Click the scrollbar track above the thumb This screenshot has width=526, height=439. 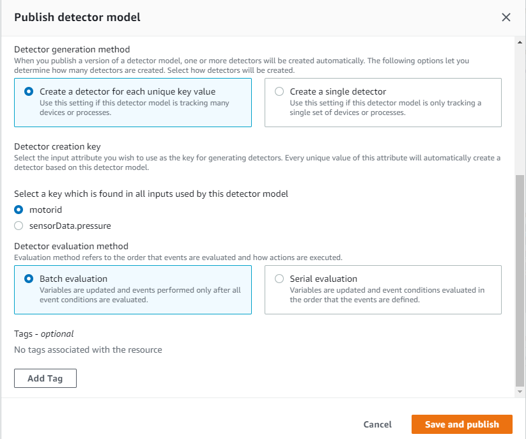pos(520,109)
